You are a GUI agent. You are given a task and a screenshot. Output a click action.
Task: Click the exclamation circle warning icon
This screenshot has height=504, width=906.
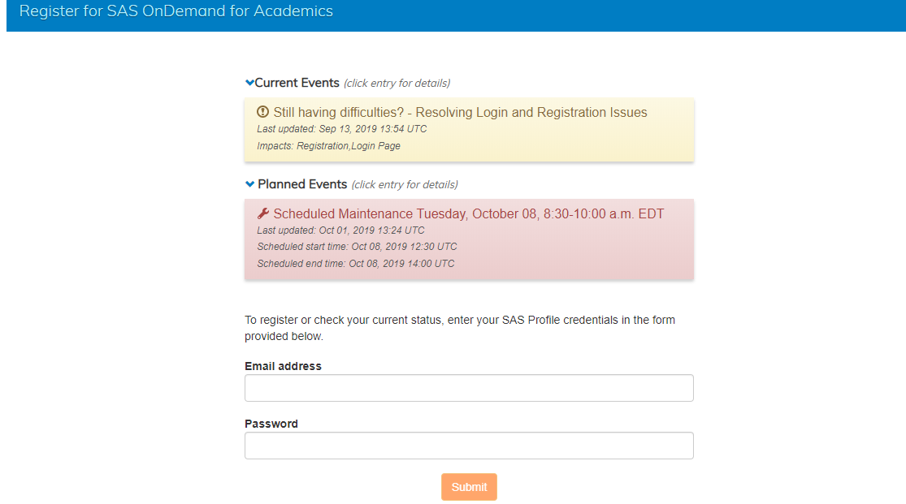coord(262,112)
